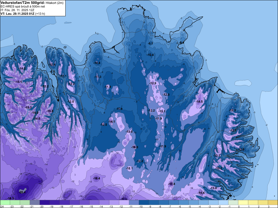
Task: Select legend swatch between 2 and 3
Action: pyautogui.click(x=263, y=202)
